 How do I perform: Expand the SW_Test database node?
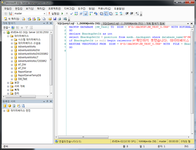[12, 79]
